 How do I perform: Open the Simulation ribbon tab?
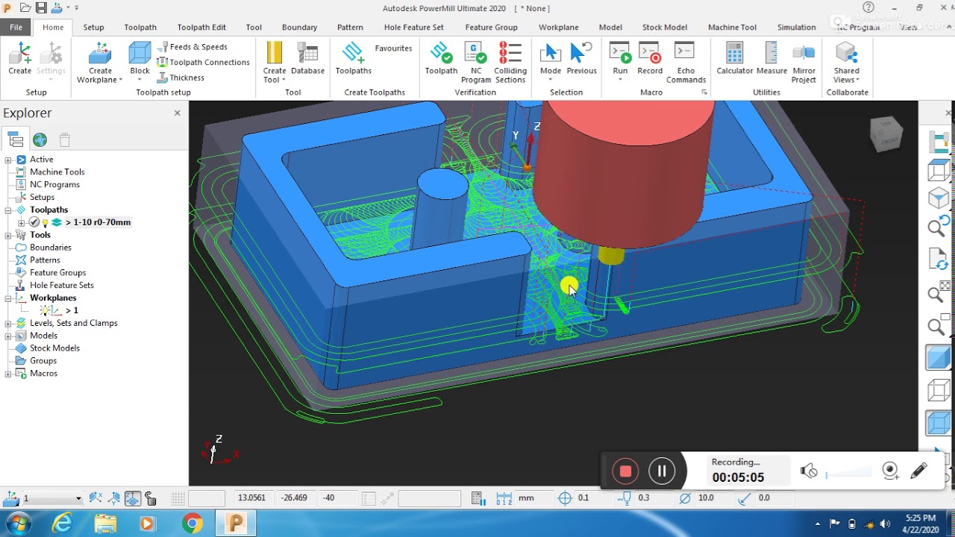[x=796, y=27]
